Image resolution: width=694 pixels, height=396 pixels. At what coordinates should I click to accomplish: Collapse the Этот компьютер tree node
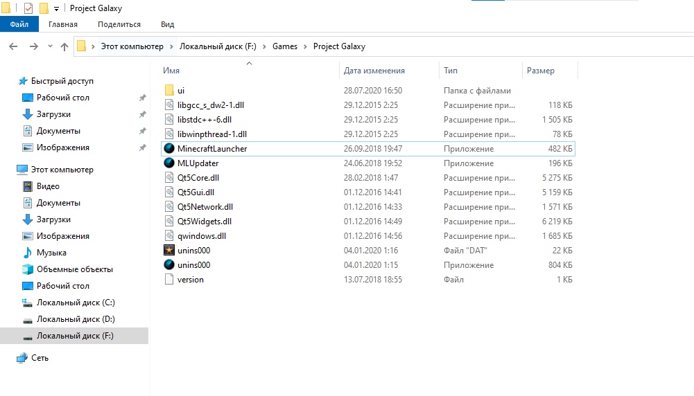click(8, 170)
